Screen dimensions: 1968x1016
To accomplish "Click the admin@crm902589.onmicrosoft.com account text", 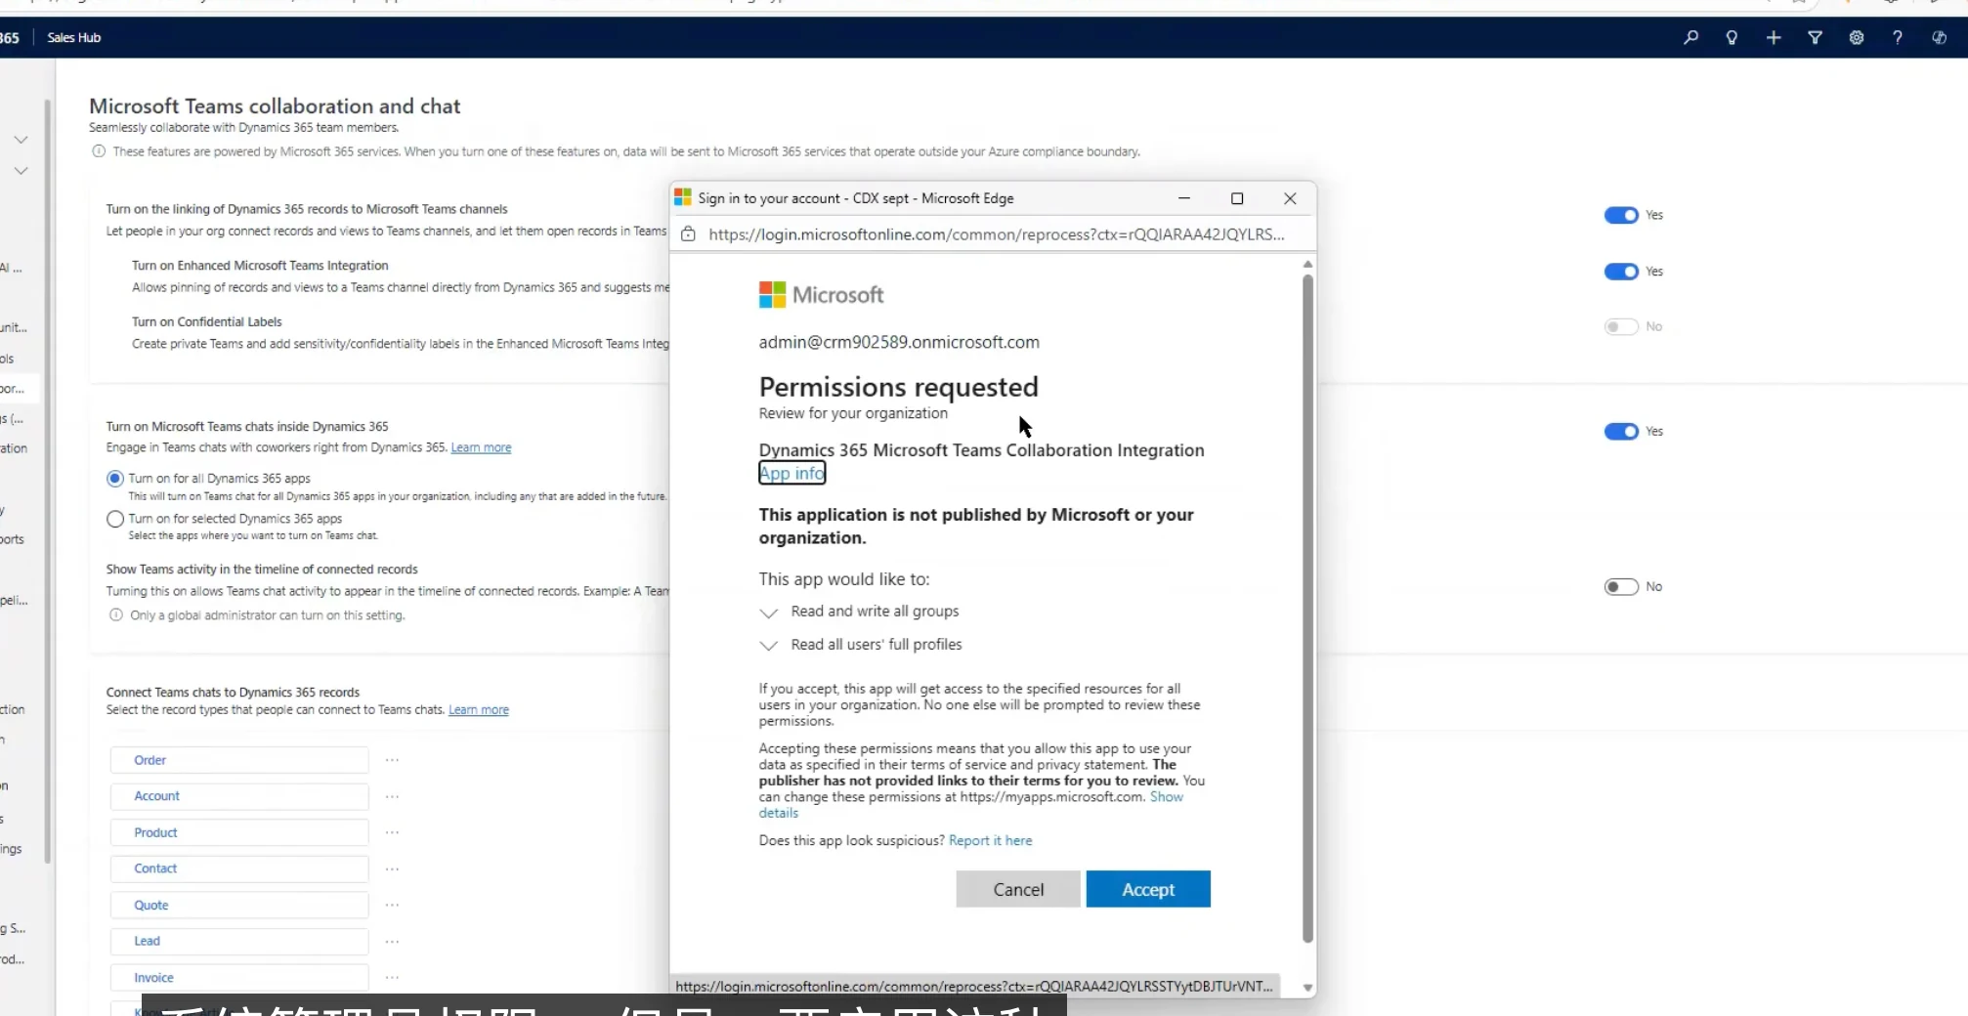I will pyautogui.click(x=899, y=342).
